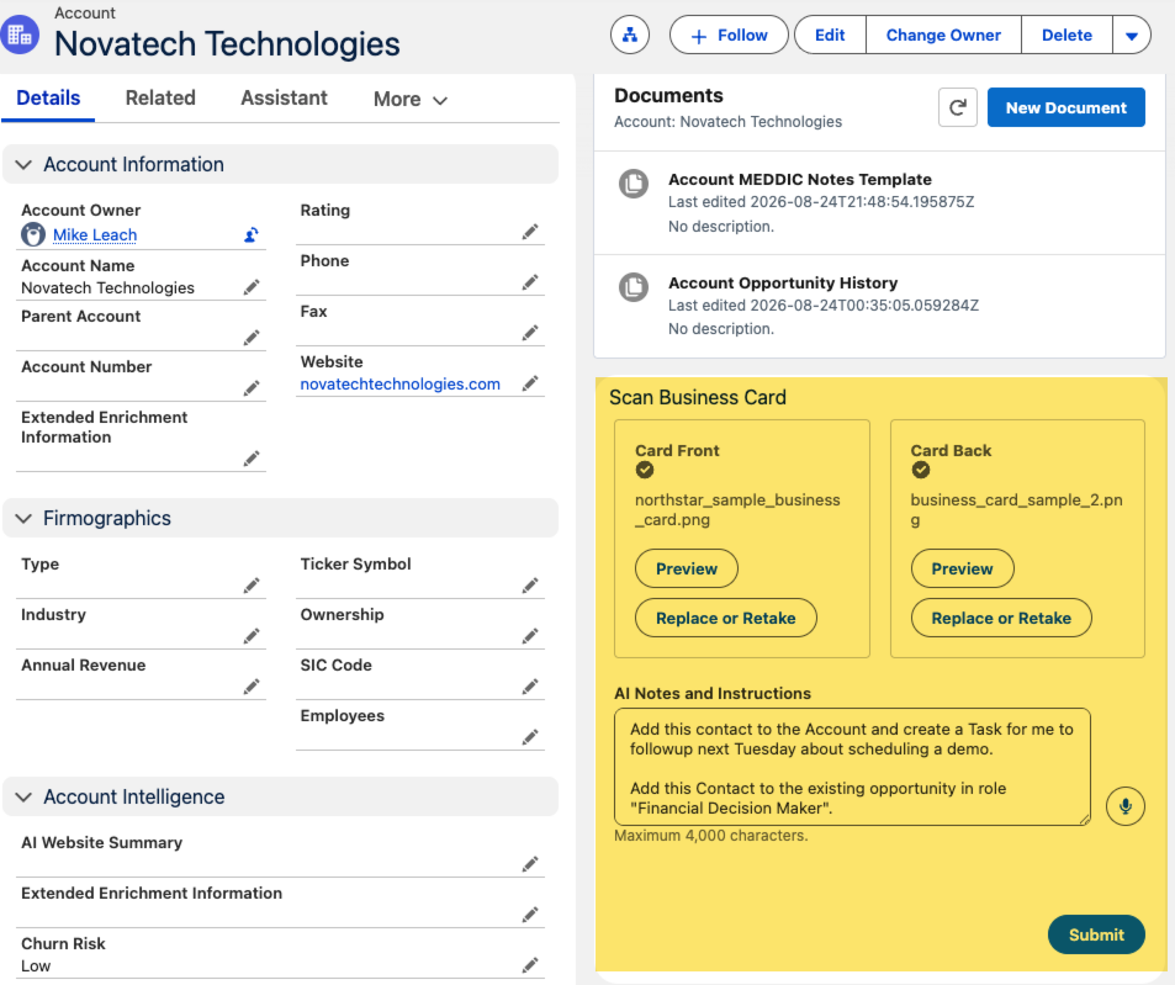1175x985 pixels.
Task: Follow the Novatech Technologies account
Action: coord(729,35)
